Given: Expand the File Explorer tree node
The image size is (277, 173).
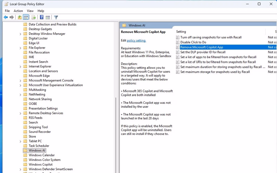Looking at the screenshot, I should pos(20,48).
